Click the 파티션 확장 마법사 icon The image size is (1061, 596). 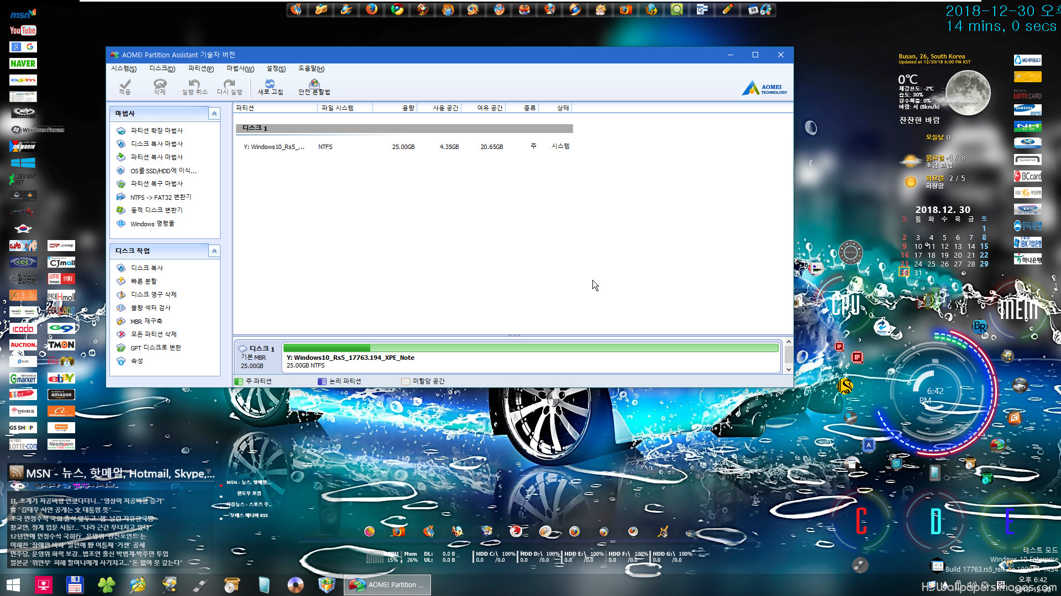(x=122, y=130)
